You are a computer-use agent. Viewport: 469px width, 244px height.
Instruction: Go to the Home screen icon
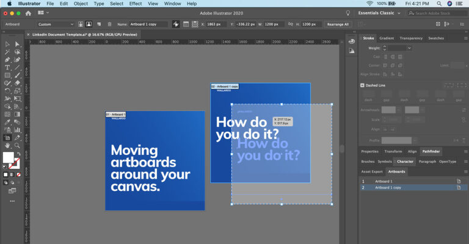[x=29, y=13]
